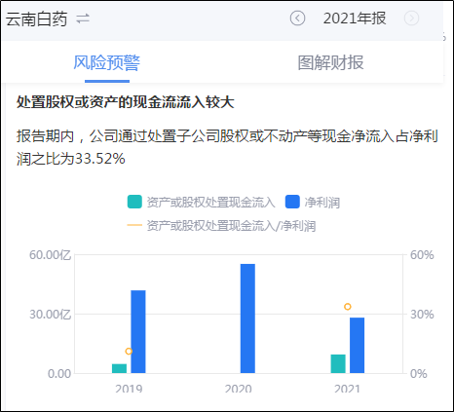Click the 2021 orange ratio data point
Screen dimensions: 454x412
[348, 307]
